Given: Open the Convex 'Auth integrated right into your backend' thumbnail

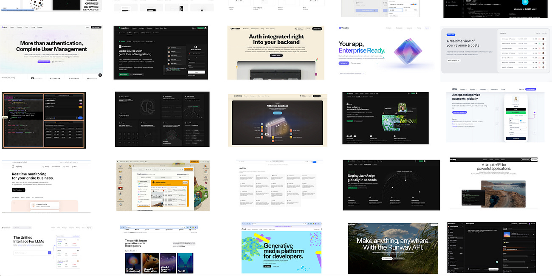Looking at the screenshot, I should [276, 52].
